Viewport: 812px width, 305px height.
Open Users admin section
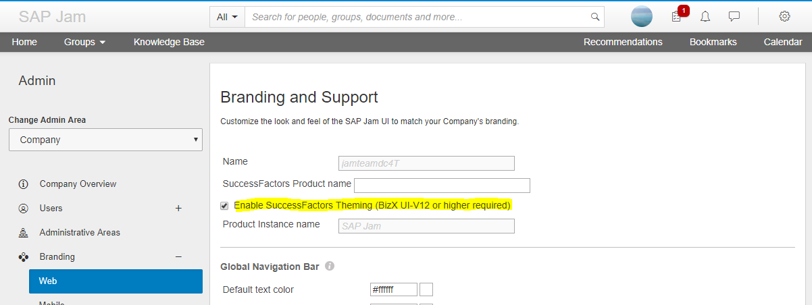pyautogui.click(x=51, y=209)
